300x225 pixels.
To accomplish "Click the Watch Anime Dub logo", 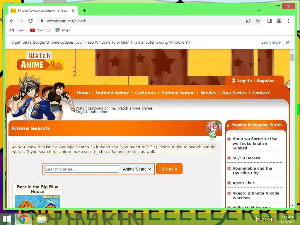I will 40,61.
